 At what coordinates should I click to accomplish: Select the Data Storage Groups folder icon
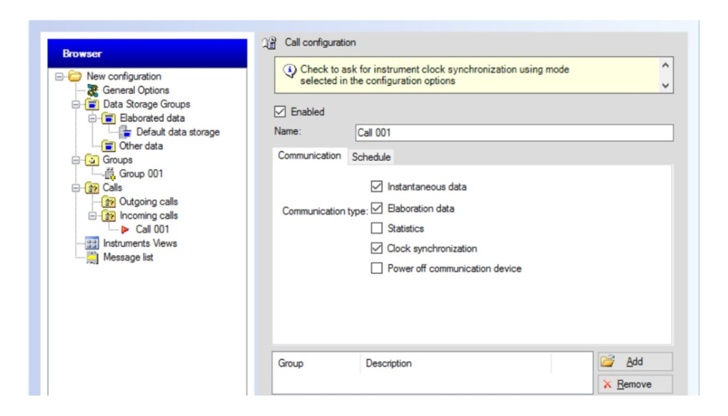[92, 104]
